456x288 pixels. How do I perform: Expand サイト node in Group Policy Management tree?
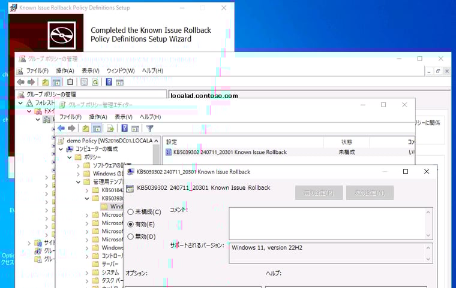point(29,243)
